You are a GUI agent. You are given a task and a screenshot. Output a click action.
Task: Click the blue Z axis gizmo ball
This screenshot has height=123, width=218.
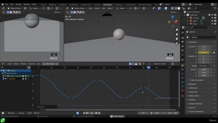(173, 17)
